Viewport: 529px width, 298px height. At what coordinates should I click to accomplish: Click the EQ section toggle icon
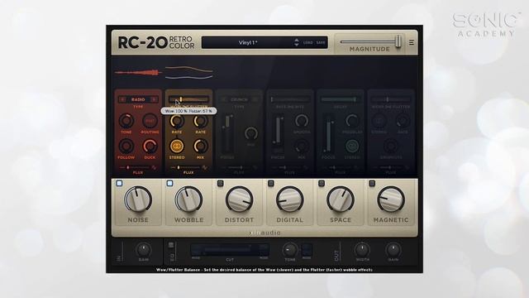(x=171, y=245)
